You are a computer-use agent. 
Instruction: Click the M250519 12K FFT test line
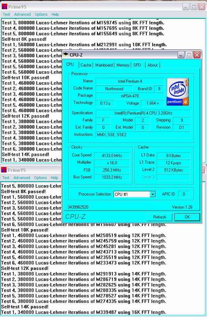click(83, 235)
